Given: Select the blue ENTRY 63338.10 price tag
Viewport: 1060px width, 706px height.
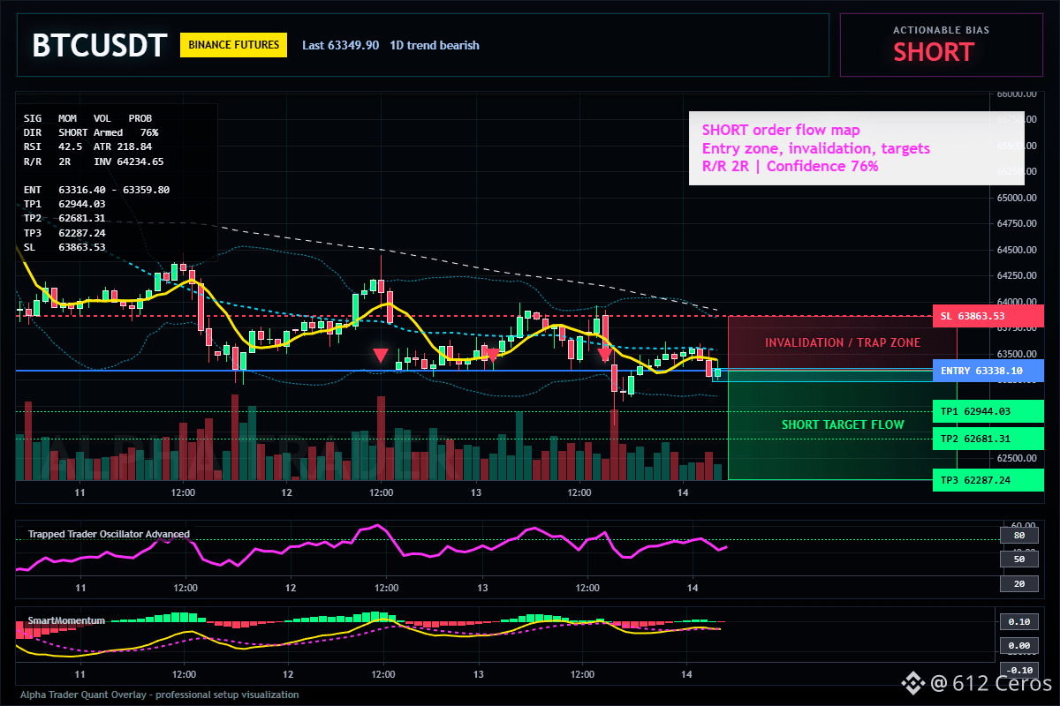Looking at the screenshot, I should click(988, 371).
